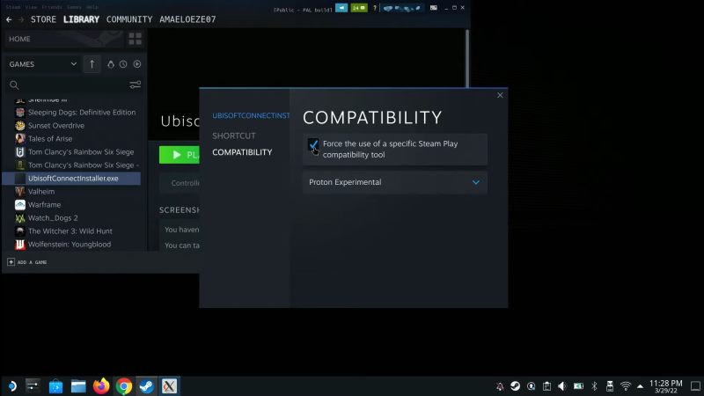Expand the GAMES category dropdown
Screen dimensions: 704x396
[42, 64]
